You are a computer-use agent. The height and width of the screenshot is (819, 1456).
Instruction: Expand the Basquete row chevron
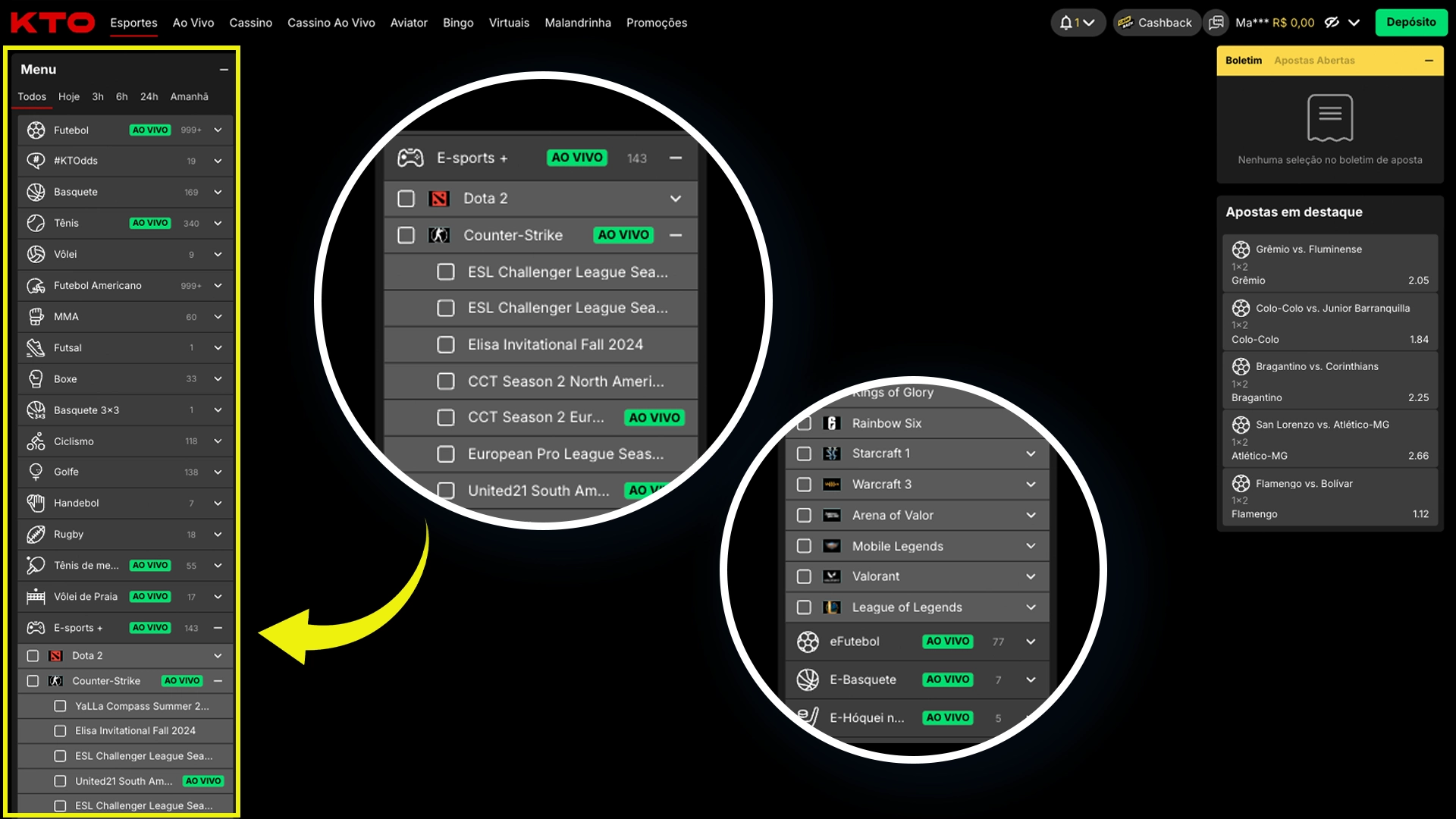click(218, 192)
